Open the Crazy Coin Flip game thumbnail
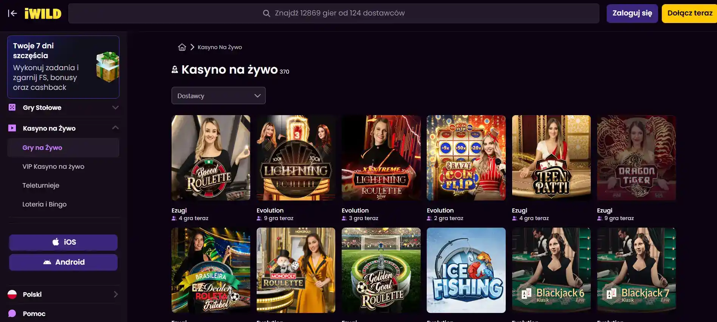 (466, 158)
